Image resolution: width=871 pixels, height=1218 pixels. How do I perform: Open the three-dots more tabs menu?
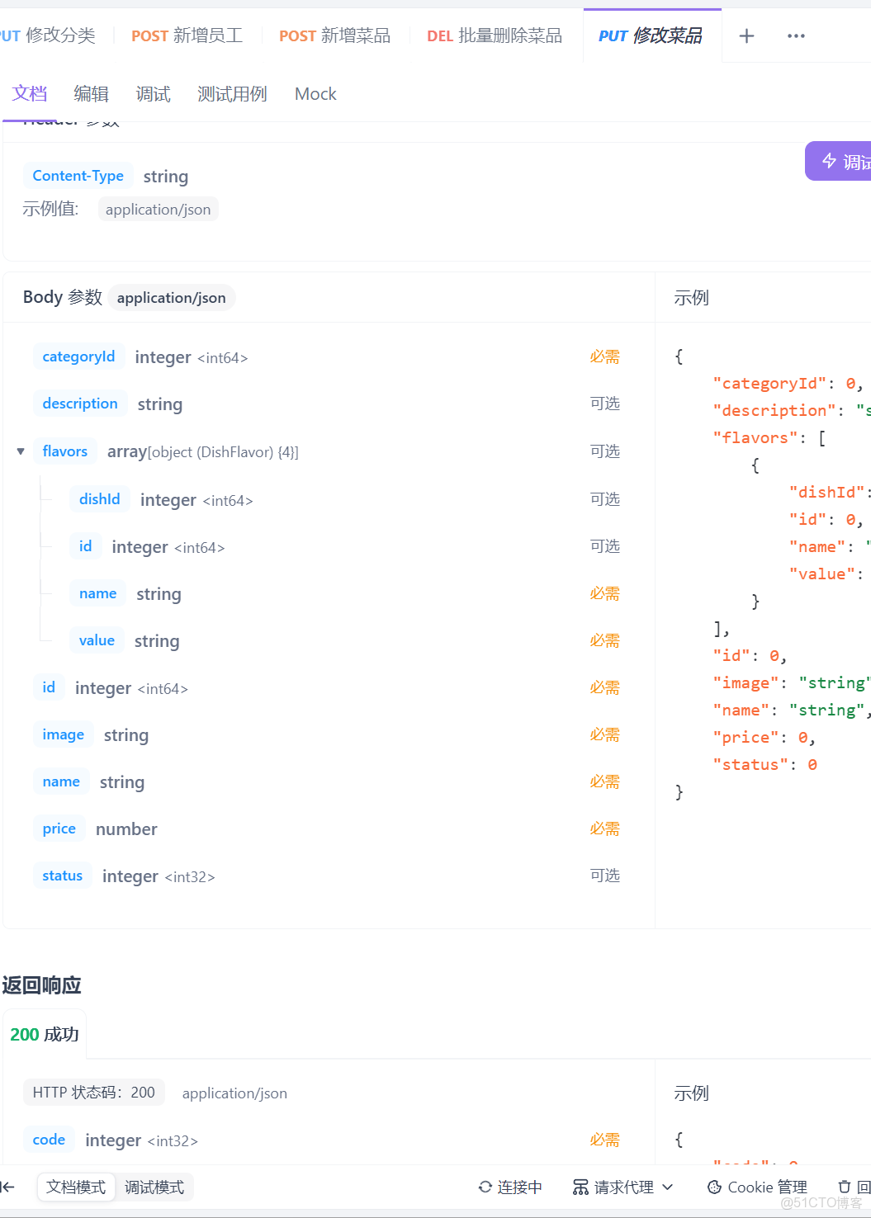(796, 35)
